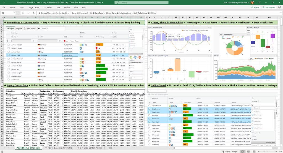Click the formula bar cancel X icon
This screenshot has width=283, height=153.
pos(23,13)
